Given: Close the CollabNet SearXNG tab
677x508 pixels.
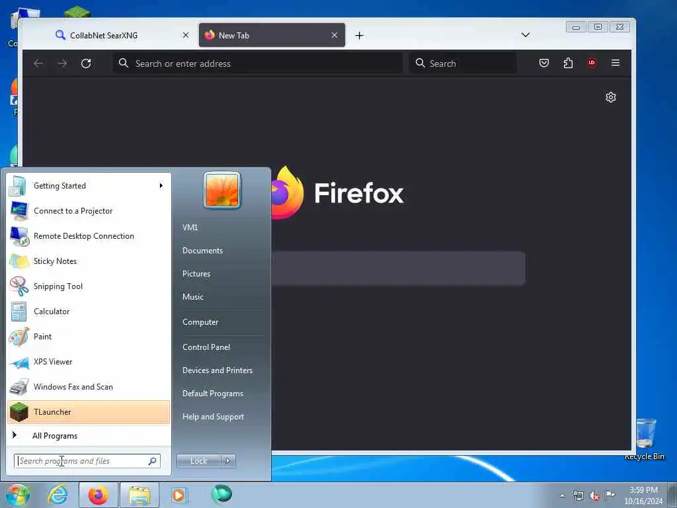Looking at the screenshot, I should coord(186,35).
